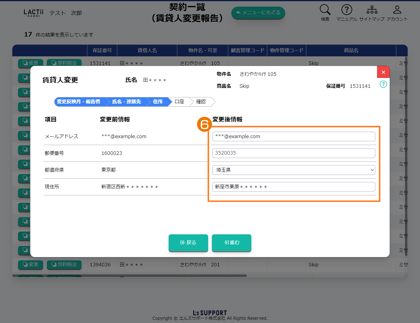
Task: Jump to the 確認 step
Action: (x=201, y=102)
